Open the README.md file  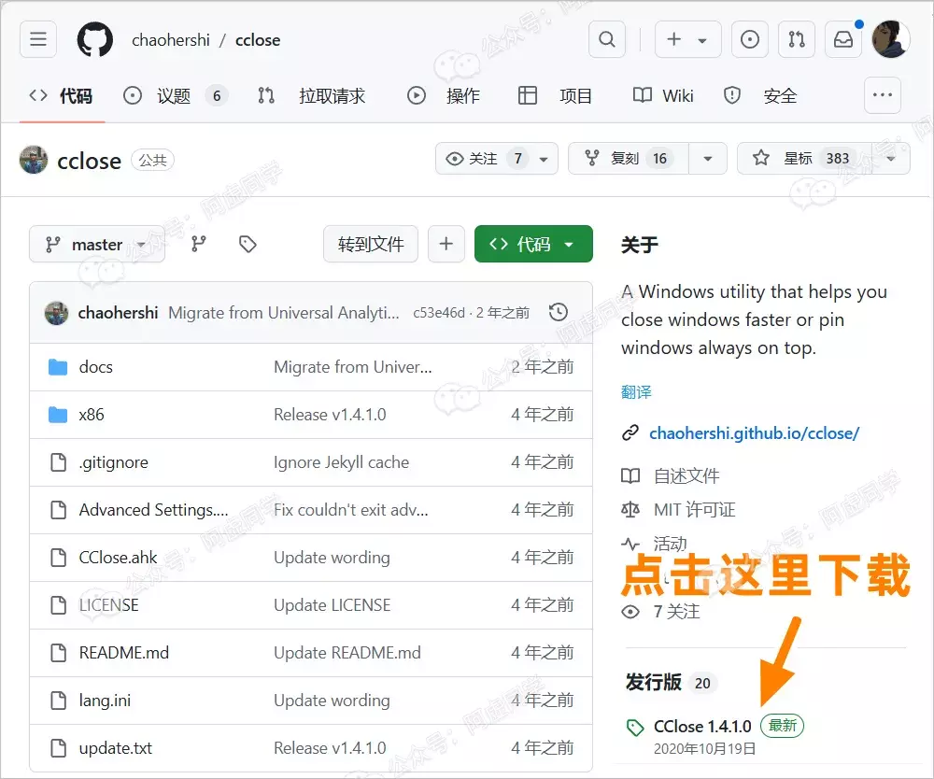tap(124, 653)
